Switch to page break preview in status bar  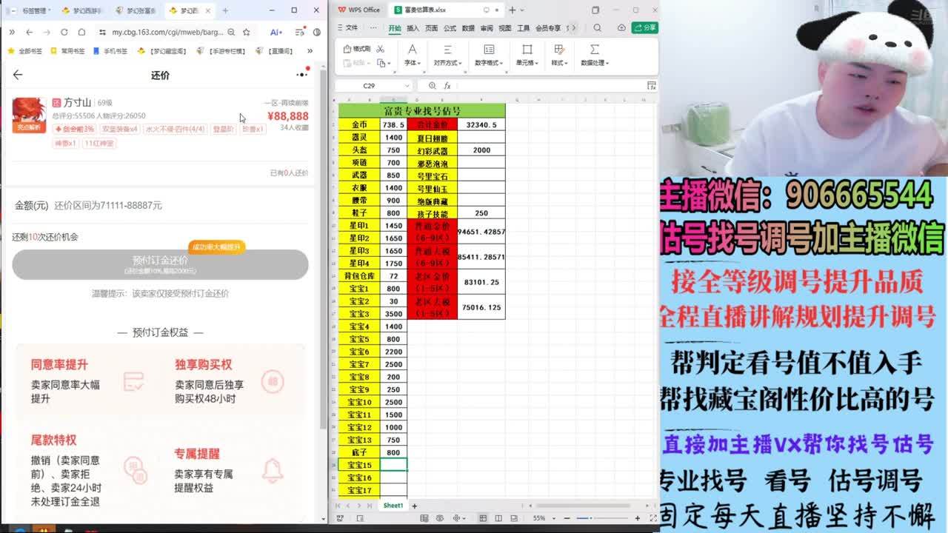coord(499,518)
